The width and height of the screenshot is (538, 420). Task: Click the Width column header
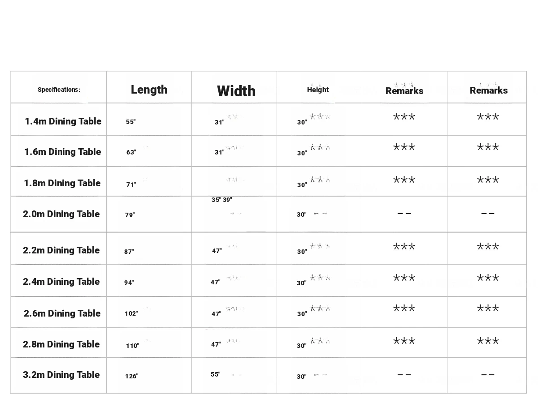pyautogui.click(x=236, y=91)
